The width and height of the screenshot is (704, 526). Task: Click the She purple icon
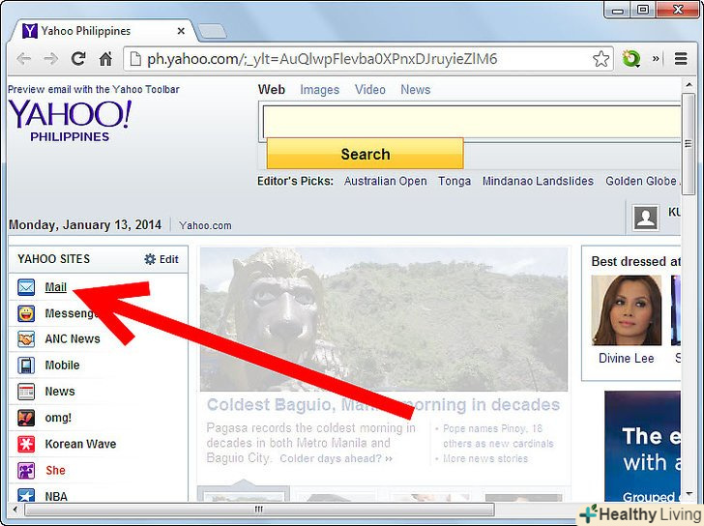[26, 470]
